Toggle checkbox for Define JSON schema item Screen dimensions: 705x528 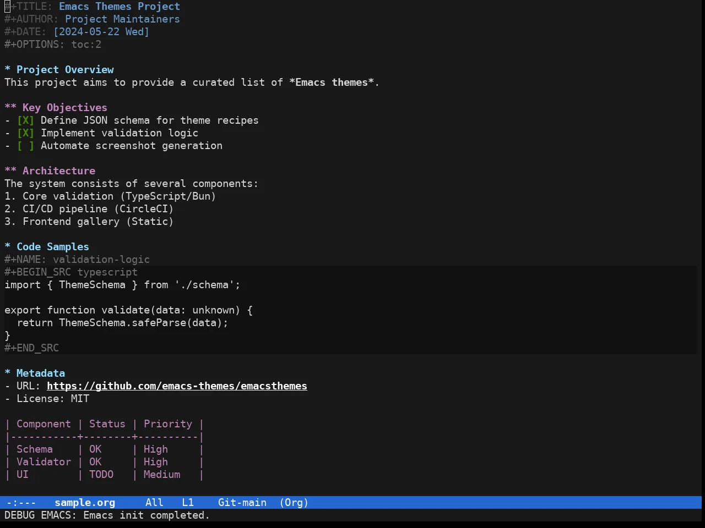click(25, 120)
